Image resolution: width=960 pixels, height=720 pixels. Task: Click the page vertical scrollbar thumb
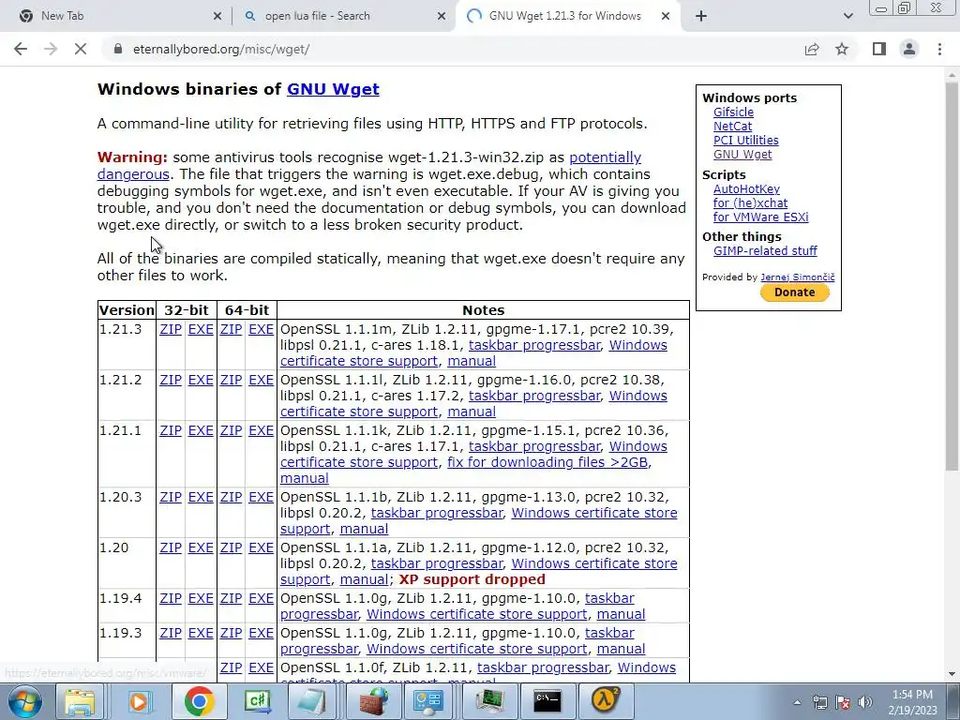pyautogui.click(x=952, y=276)
